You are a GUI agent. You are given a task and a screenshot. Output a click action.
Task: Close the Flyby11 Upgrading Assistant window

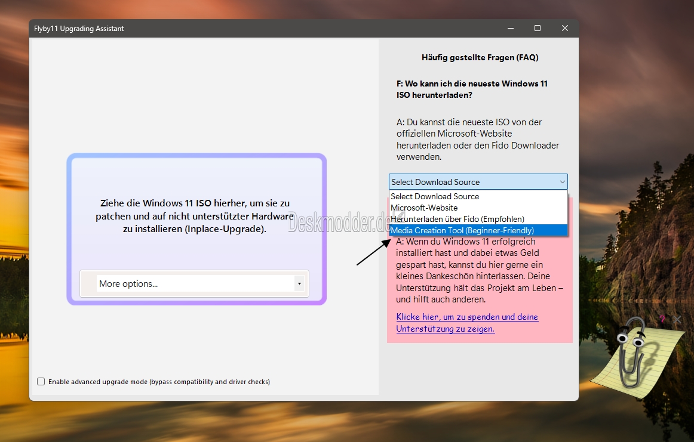[565, 28]
